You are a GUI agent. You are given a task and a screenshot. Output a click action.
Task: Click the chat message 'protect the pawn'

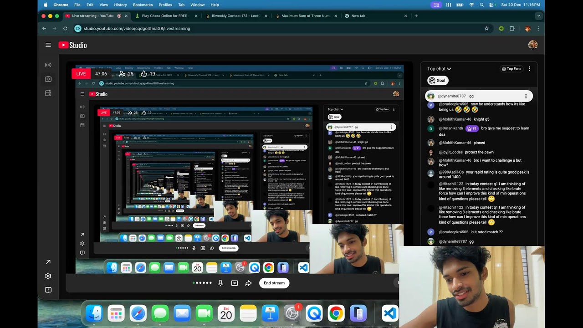480,152
